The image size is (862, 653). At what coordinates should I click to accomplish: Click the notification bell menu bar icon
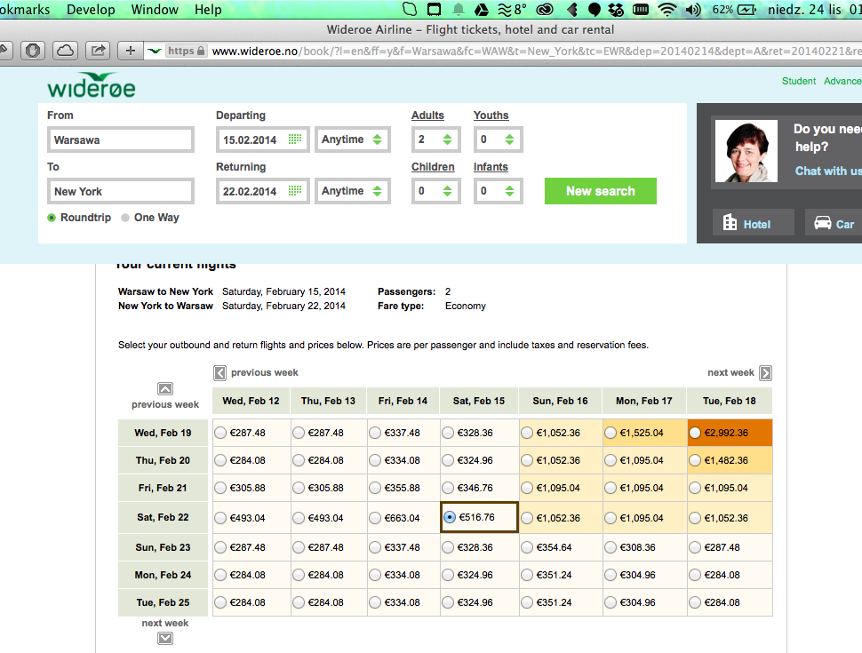458,10
